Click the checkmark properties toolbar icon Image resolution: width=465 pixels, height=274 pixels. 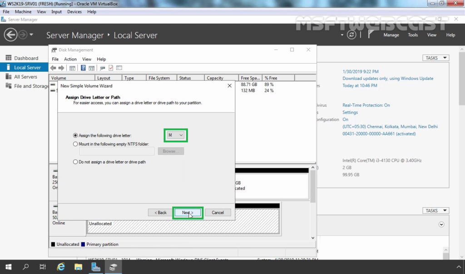click(x=111, y=68)
